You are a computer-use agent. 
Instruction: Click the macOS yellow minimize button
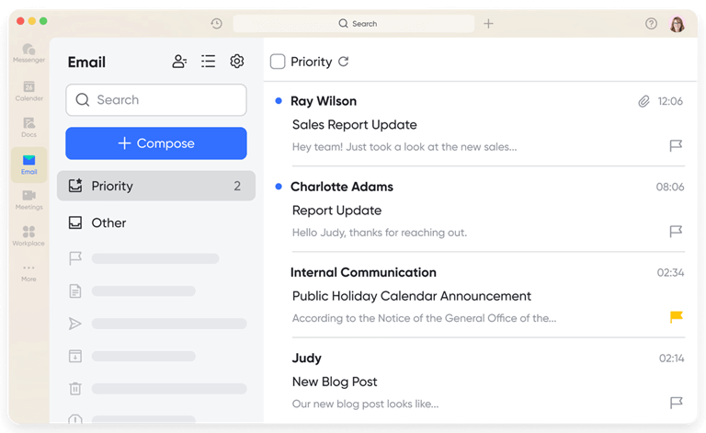coord(32,21)
